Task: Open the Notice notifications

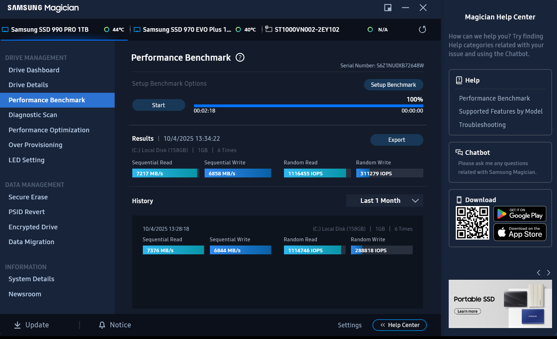Action: point(115,325)
